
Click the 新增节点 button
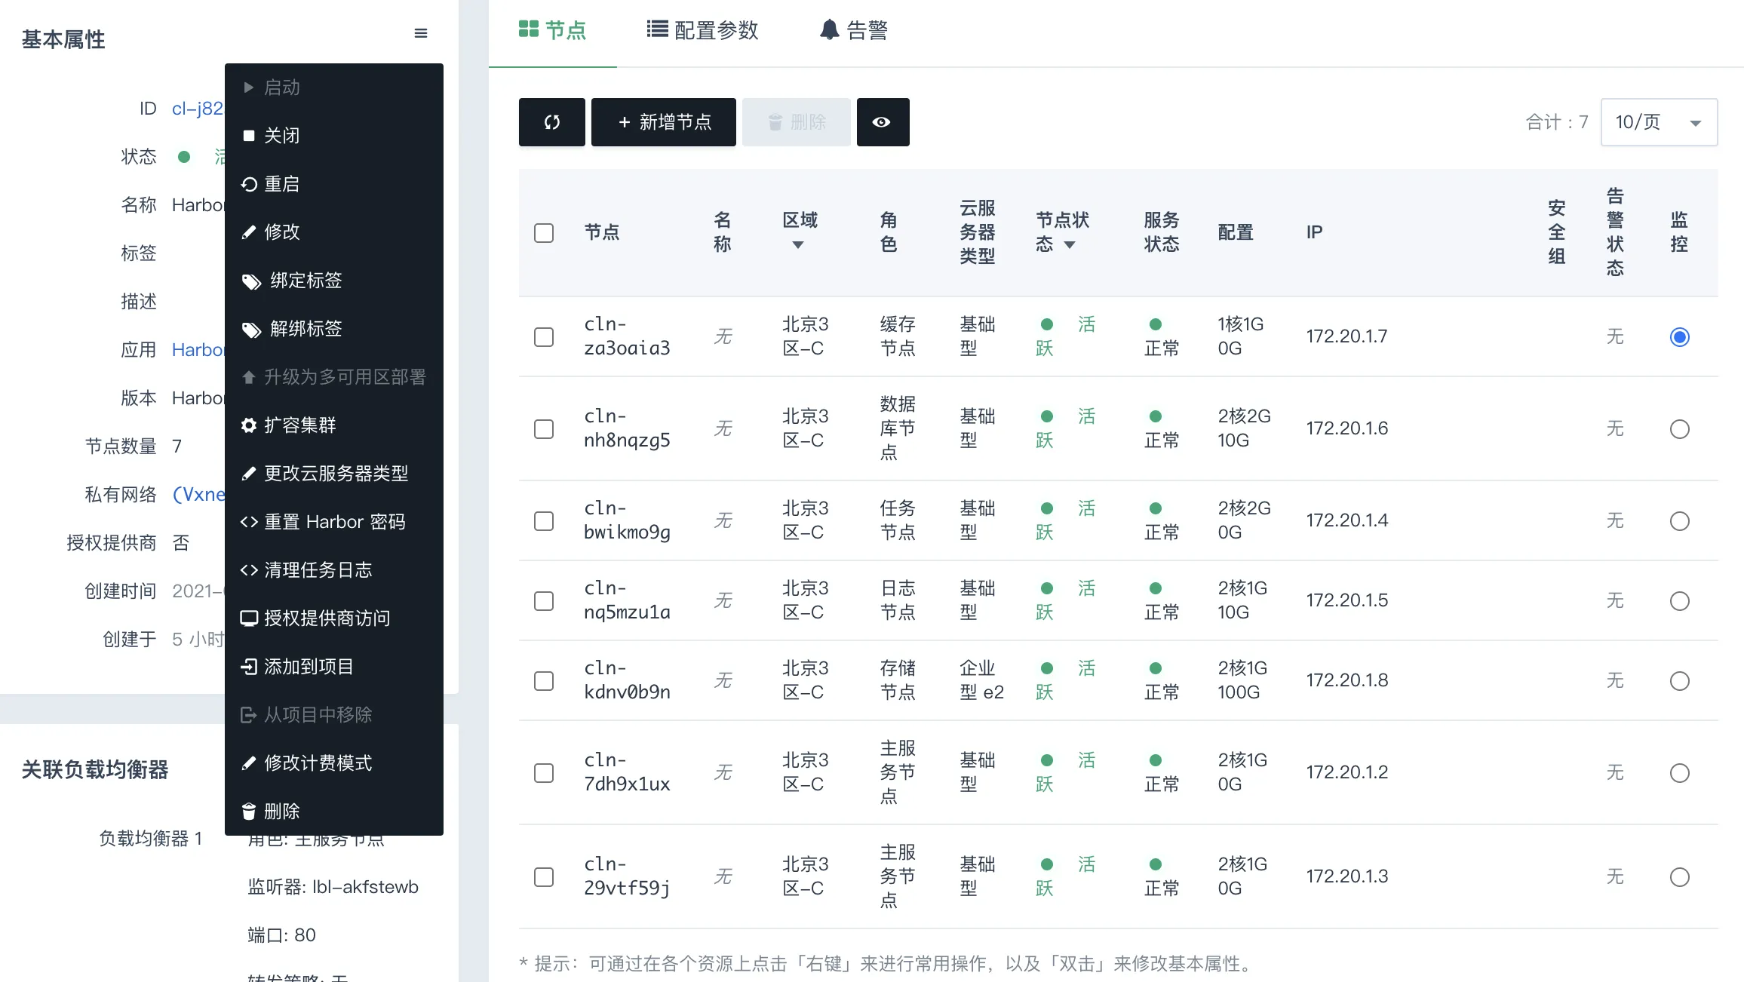coord(664,122)
